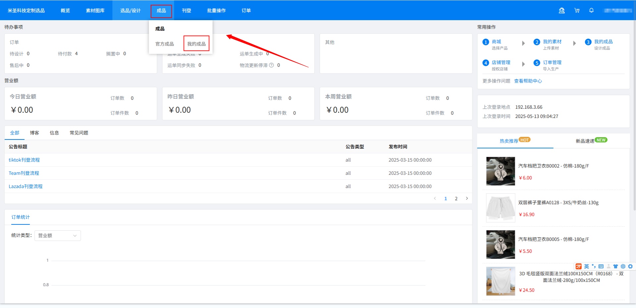Go to next announcements page arrow
The width and height of the screenshot is (636, 308).
click(x=467, y=198)
